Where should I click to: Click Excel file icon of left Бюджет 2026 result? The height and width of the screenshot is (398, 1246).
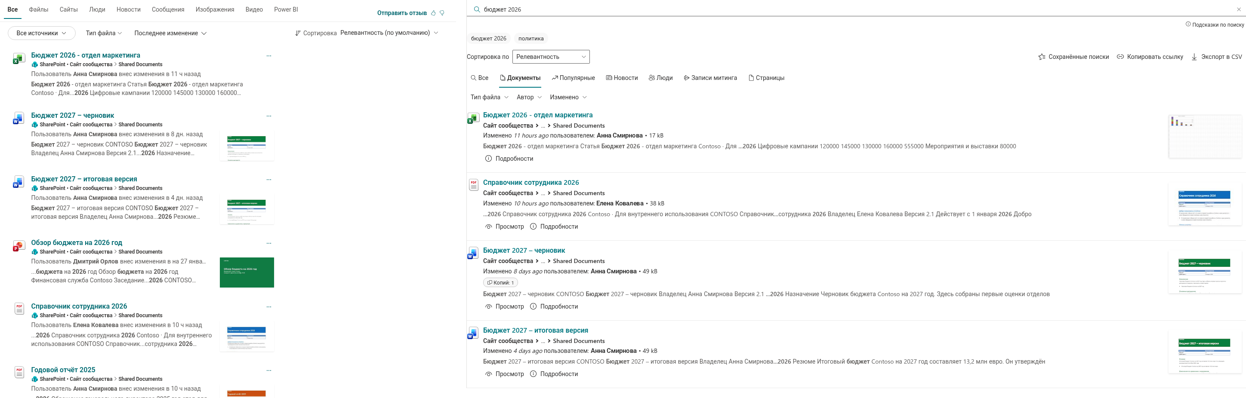coord(19,58)
